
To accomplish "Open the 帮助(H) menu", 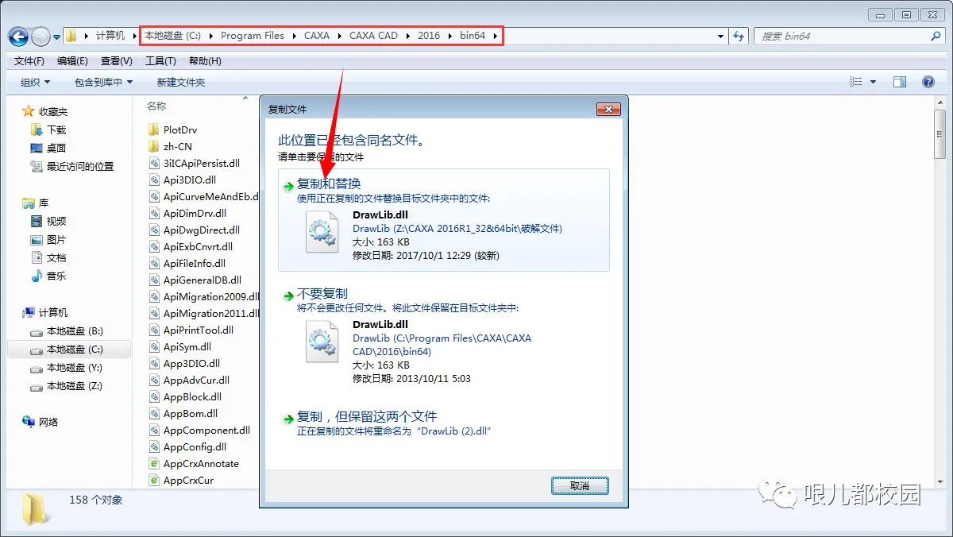I will (205, 61).
